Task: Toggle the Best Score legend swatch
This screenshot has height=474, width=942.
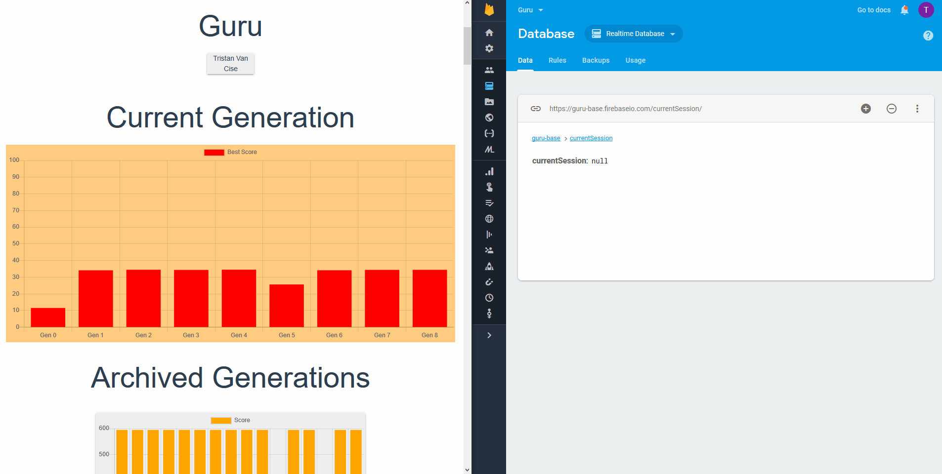Action: tap(214, 152)
